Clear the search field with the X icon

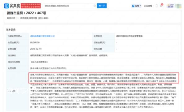click(x=94, y=6)
